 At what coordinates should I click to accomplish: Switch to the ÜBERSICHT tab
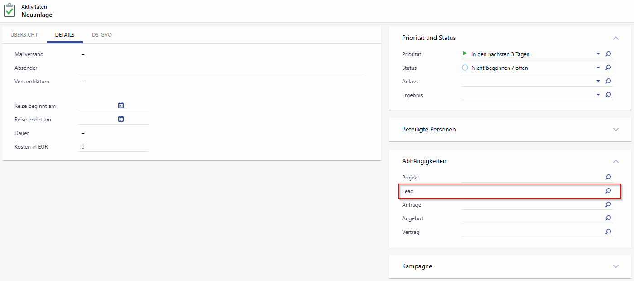click(24, 35)
